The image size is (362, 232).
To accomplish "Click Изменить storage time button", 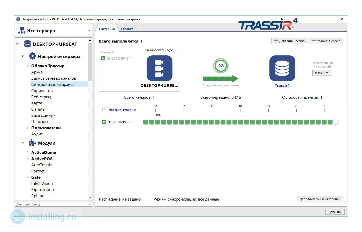I will coord(322,73).
